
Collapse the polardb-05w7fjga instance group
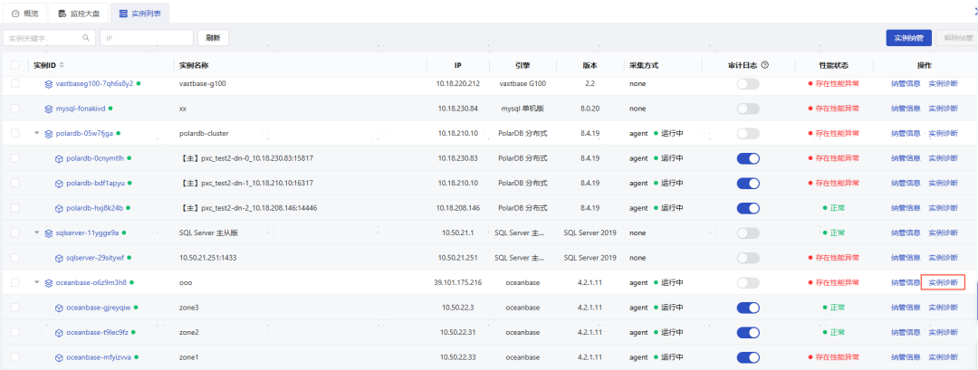(x=37, y=133)
